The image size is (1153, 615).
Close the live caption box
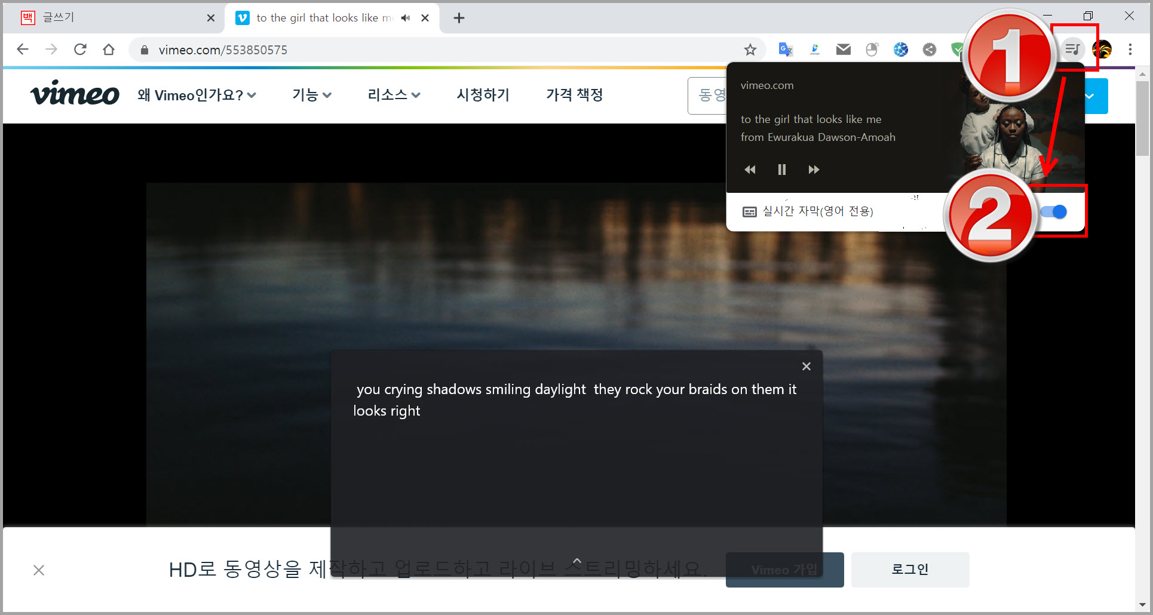pos(807,366)
